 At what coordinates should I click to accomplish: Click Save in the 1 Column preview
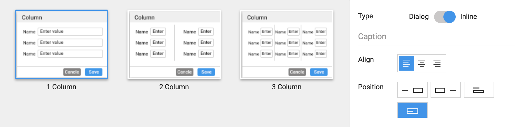pos(94,72)
